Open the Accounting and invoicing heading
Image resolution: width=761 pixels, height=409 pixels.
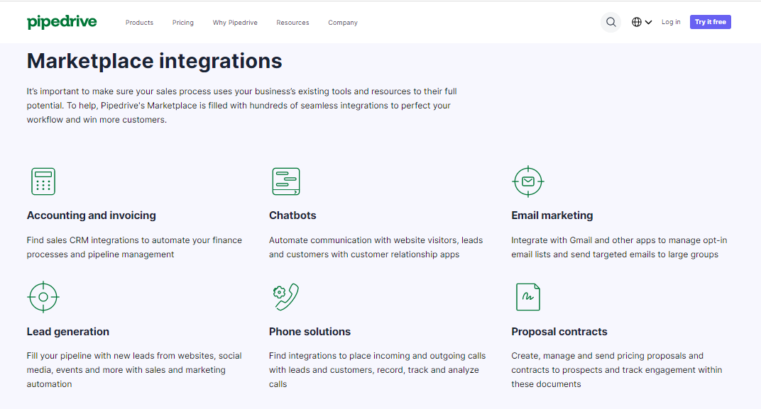point(92,215)
